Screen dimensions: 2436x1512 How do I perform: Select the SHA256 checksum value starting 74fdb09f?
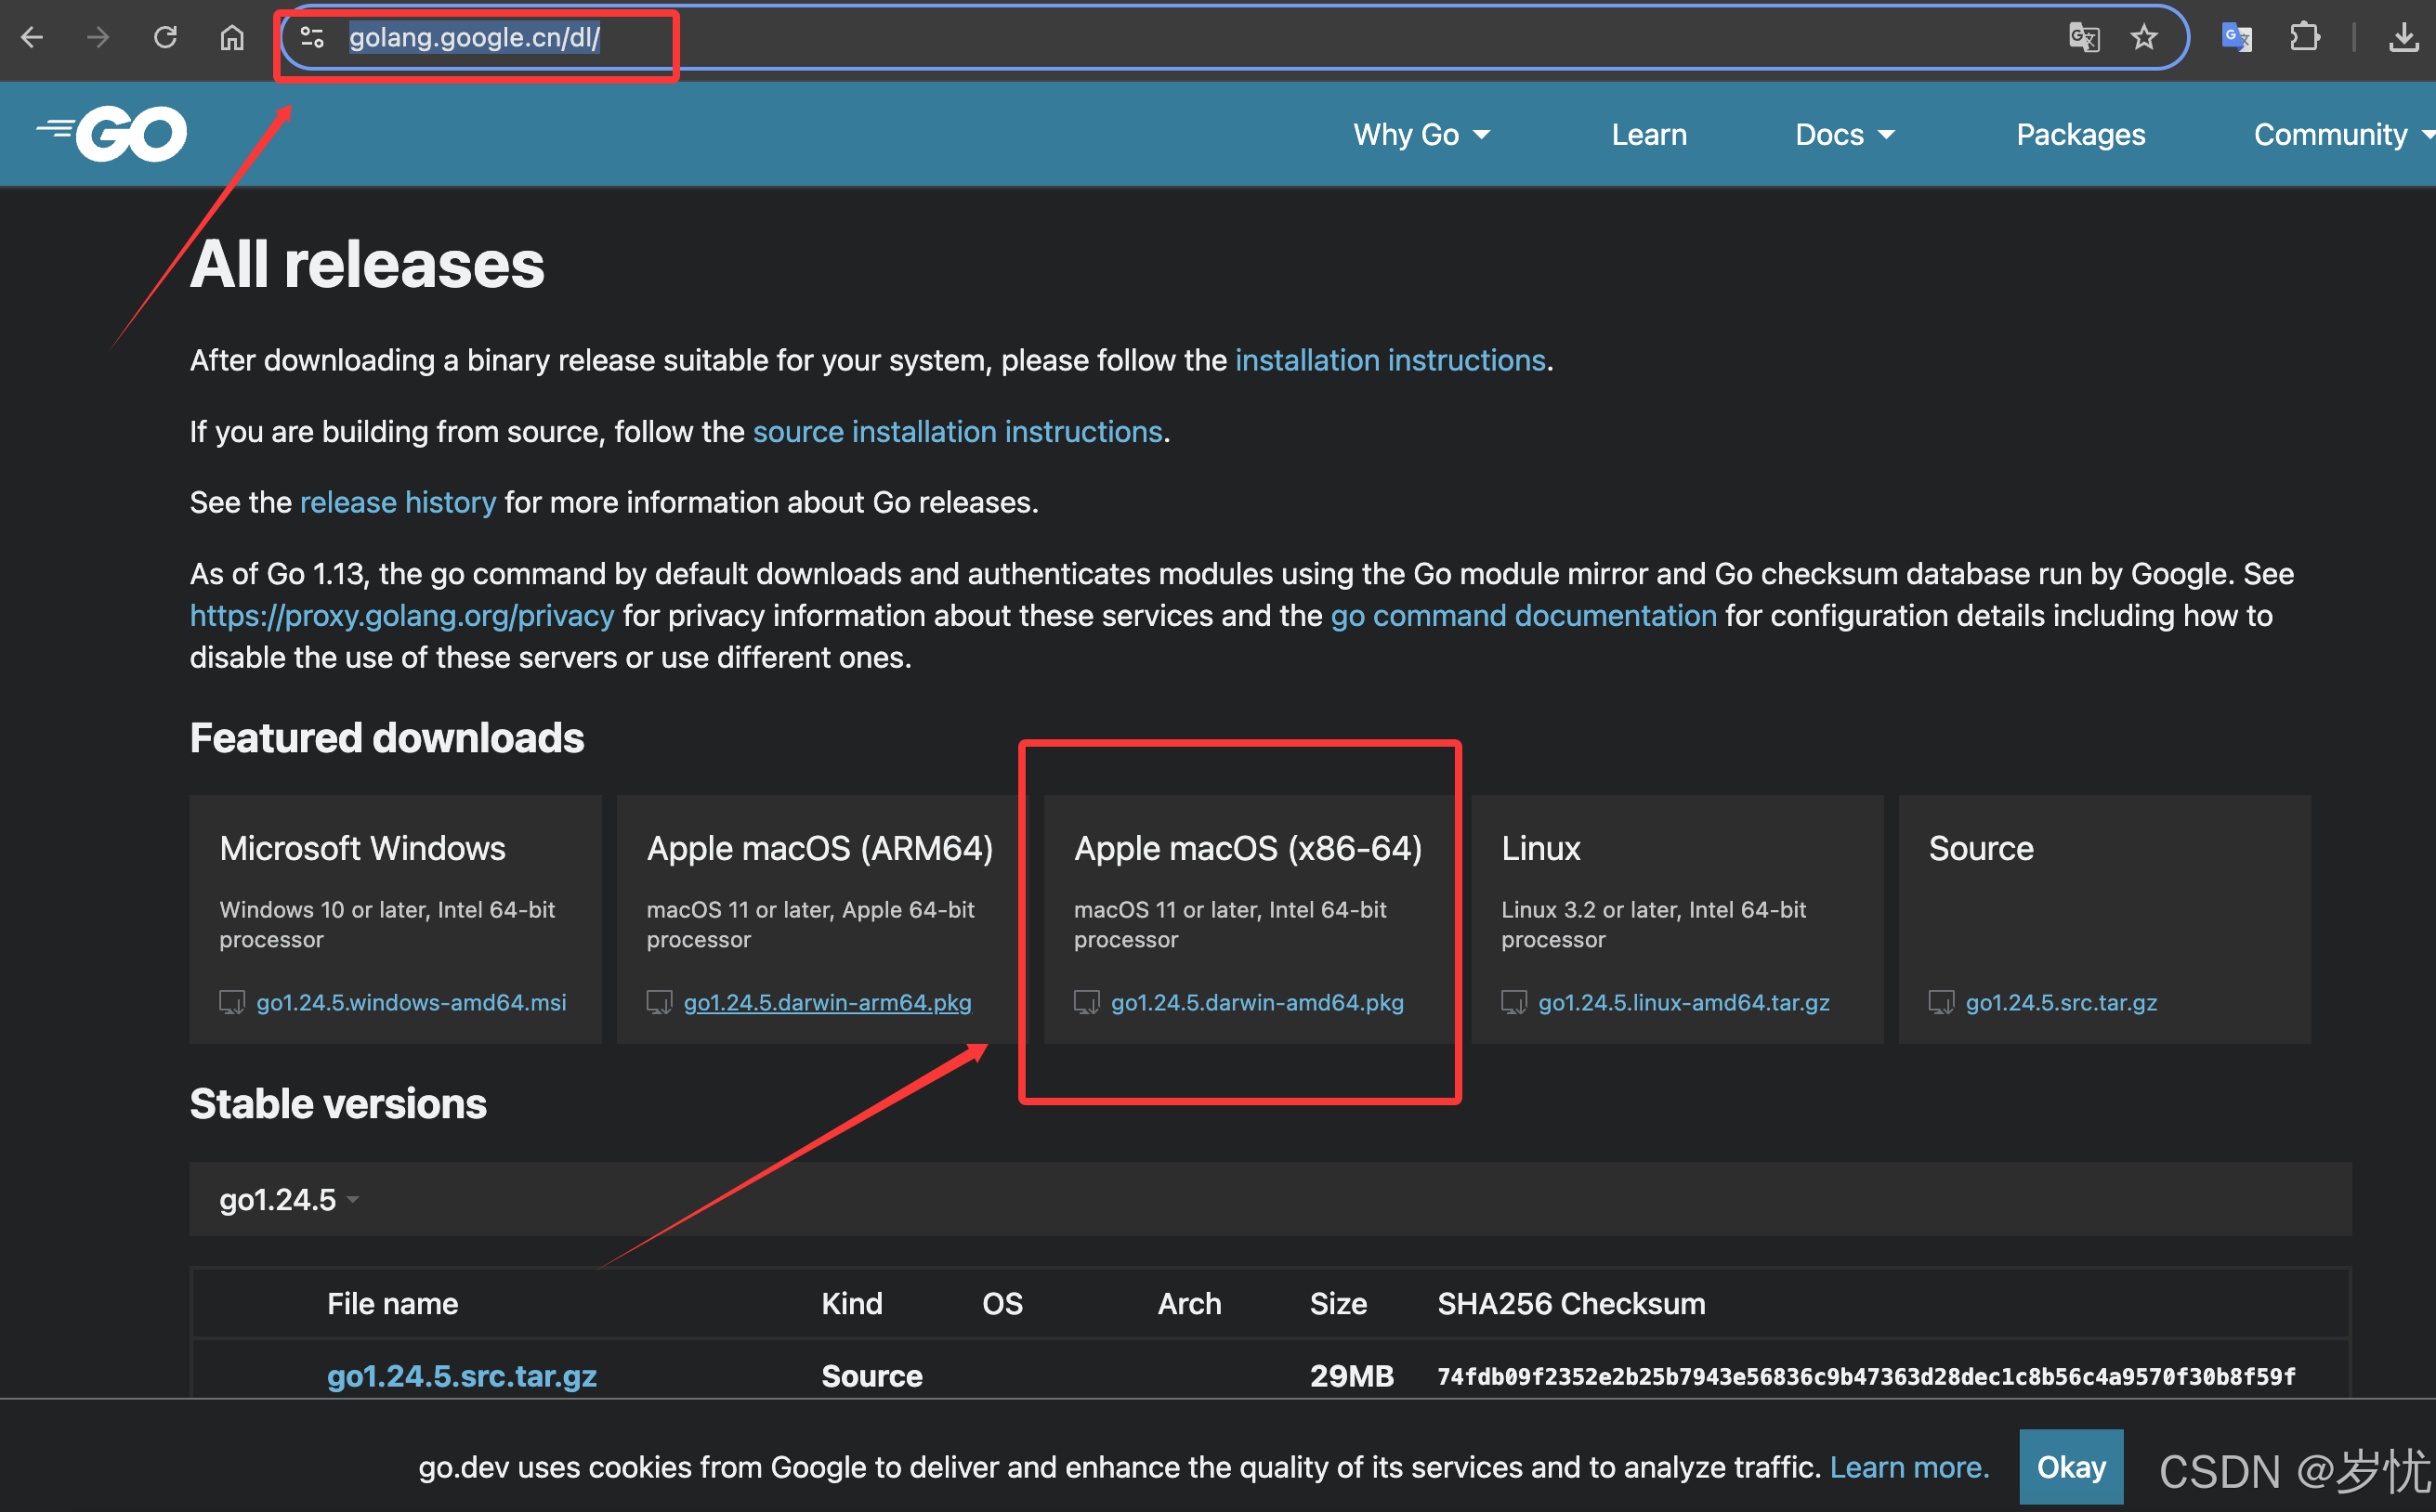click(1866, 1377)
